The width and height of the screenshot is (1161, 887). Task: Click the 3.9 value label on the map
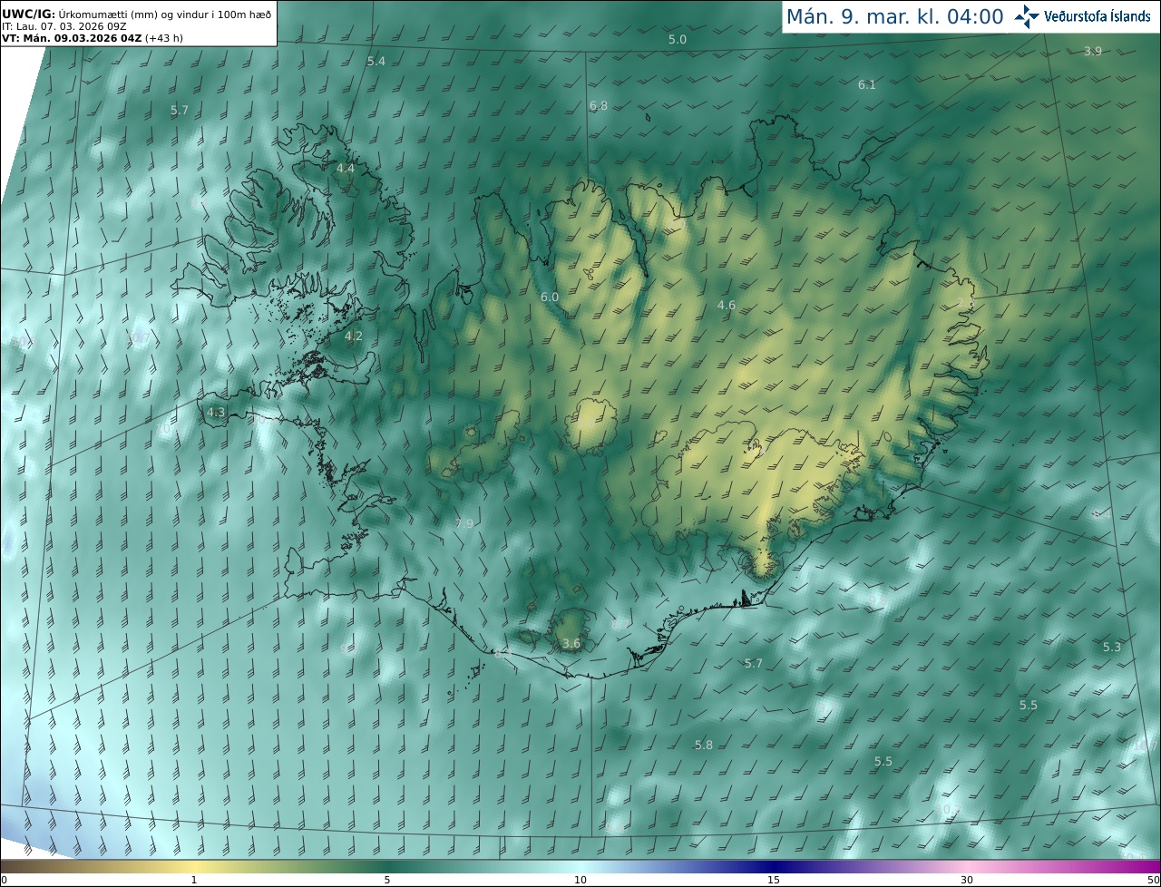1093,51
